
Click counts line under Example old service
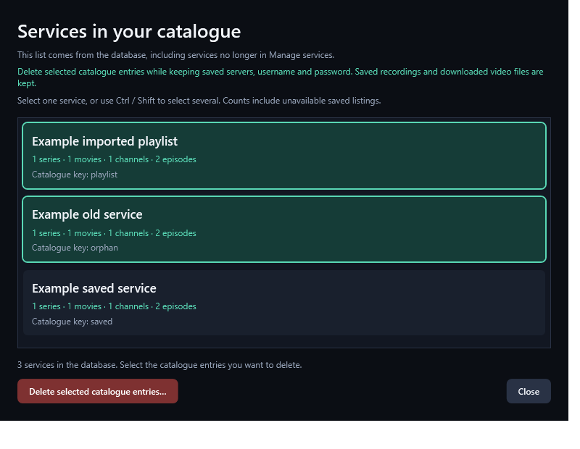pyautogui.click(x=114, y=233)
